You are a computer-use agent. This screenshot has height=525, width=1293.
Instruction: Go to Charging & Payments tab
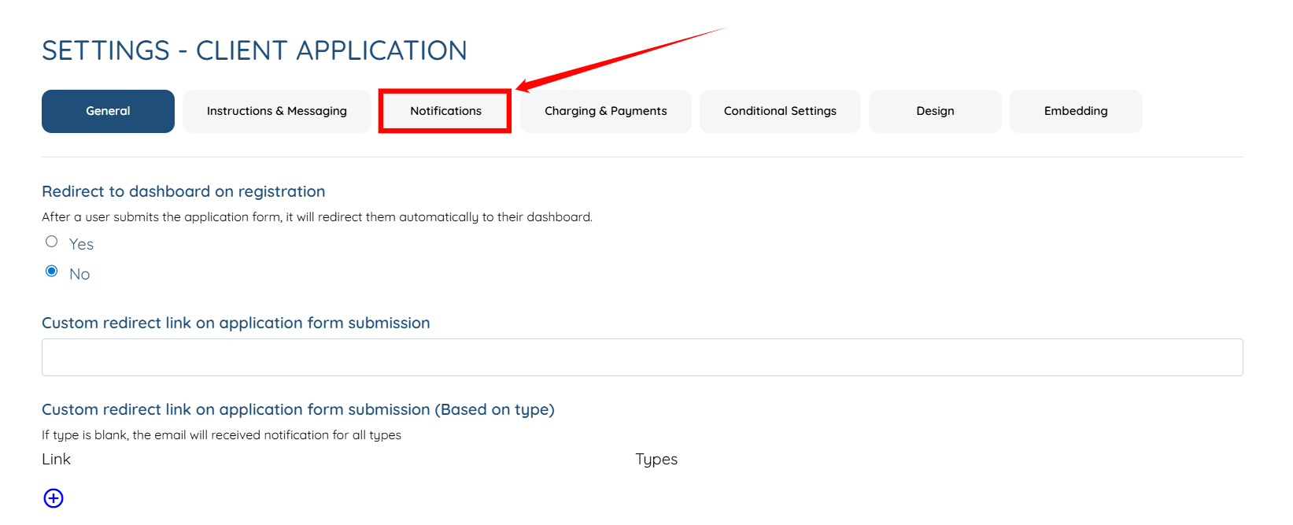(x=606, y=111)
